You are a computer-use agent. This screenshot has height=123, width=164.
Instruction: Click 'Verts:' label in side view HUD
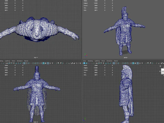pos(85,66)
